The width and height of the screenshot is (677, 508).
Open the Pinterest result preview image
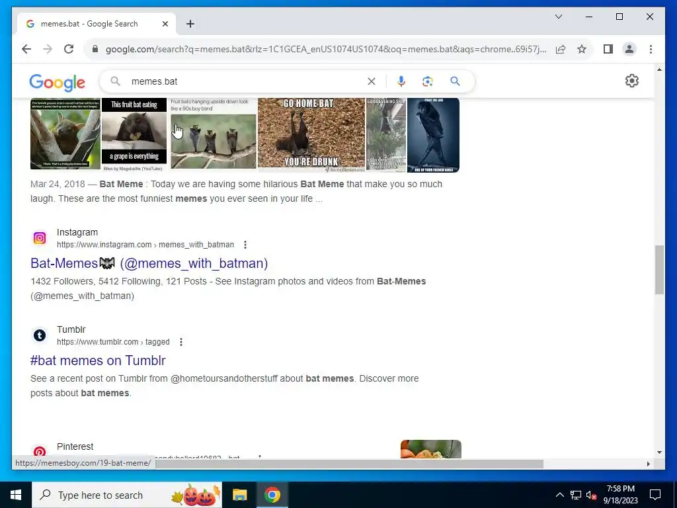[431, 449]
